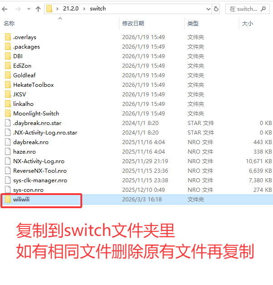Go up one folder level

point(38,9)
